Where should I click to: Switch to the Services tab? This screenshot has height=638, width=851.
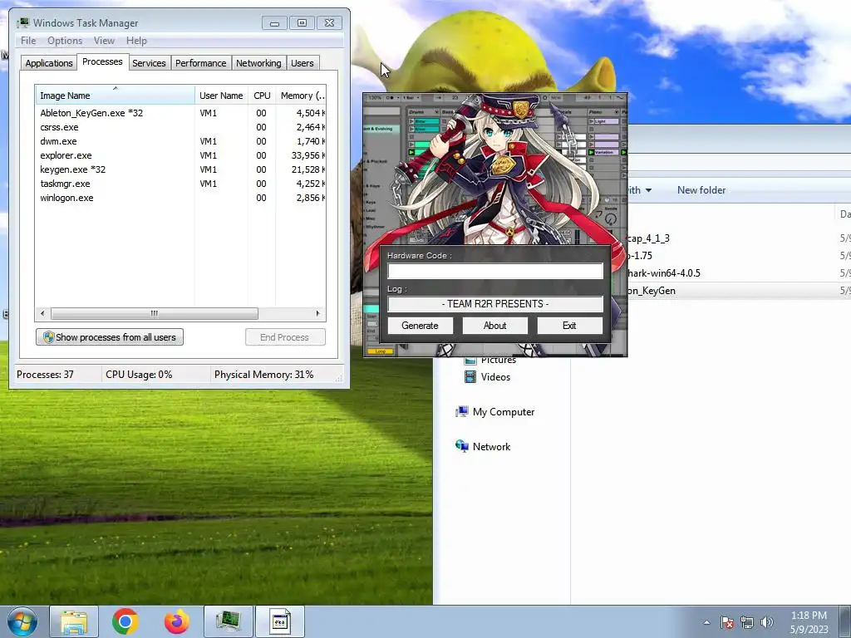(x=149, y=63)
